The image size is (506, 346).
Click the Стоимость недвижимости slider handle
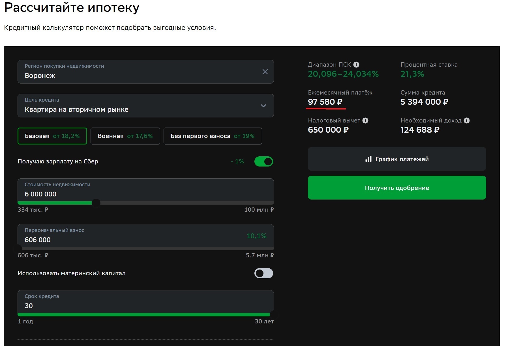[x=96, y=203]
